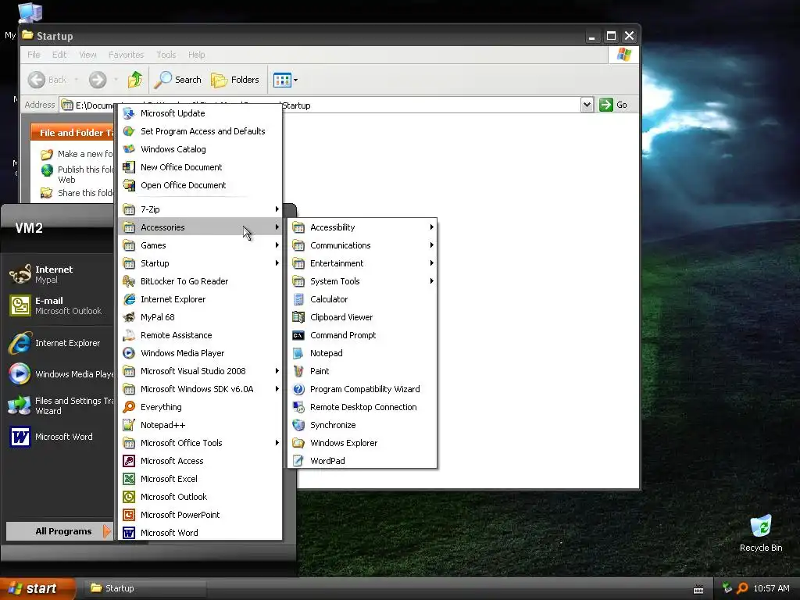Open Internet Explorer in All Programs list
The image size is (800, 600).
pyautogui.click(x=200, y=299)
